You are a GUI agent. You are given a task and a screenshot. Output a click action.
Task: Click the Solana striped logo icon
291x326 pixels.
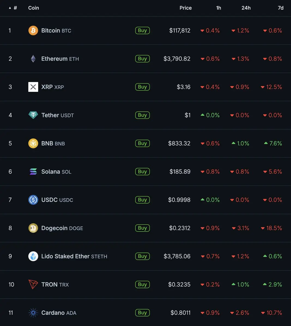[33, 172]
